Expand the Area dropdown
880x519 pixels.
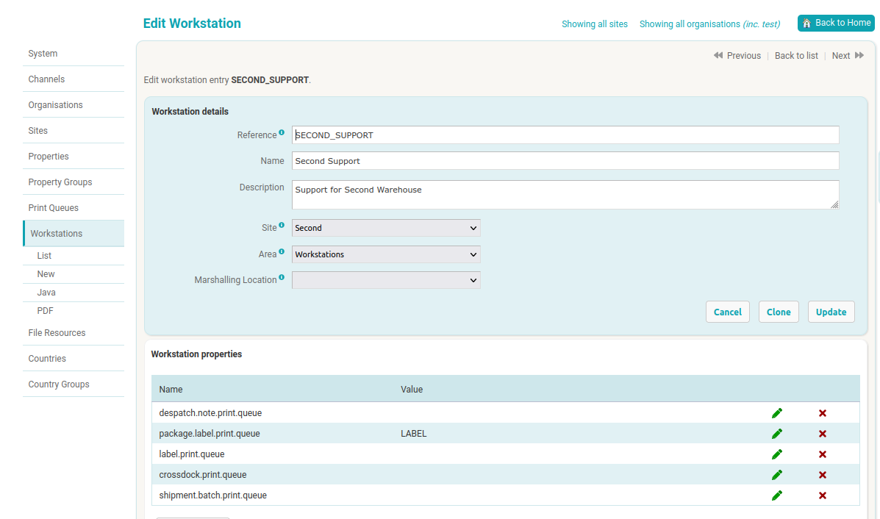386,254
